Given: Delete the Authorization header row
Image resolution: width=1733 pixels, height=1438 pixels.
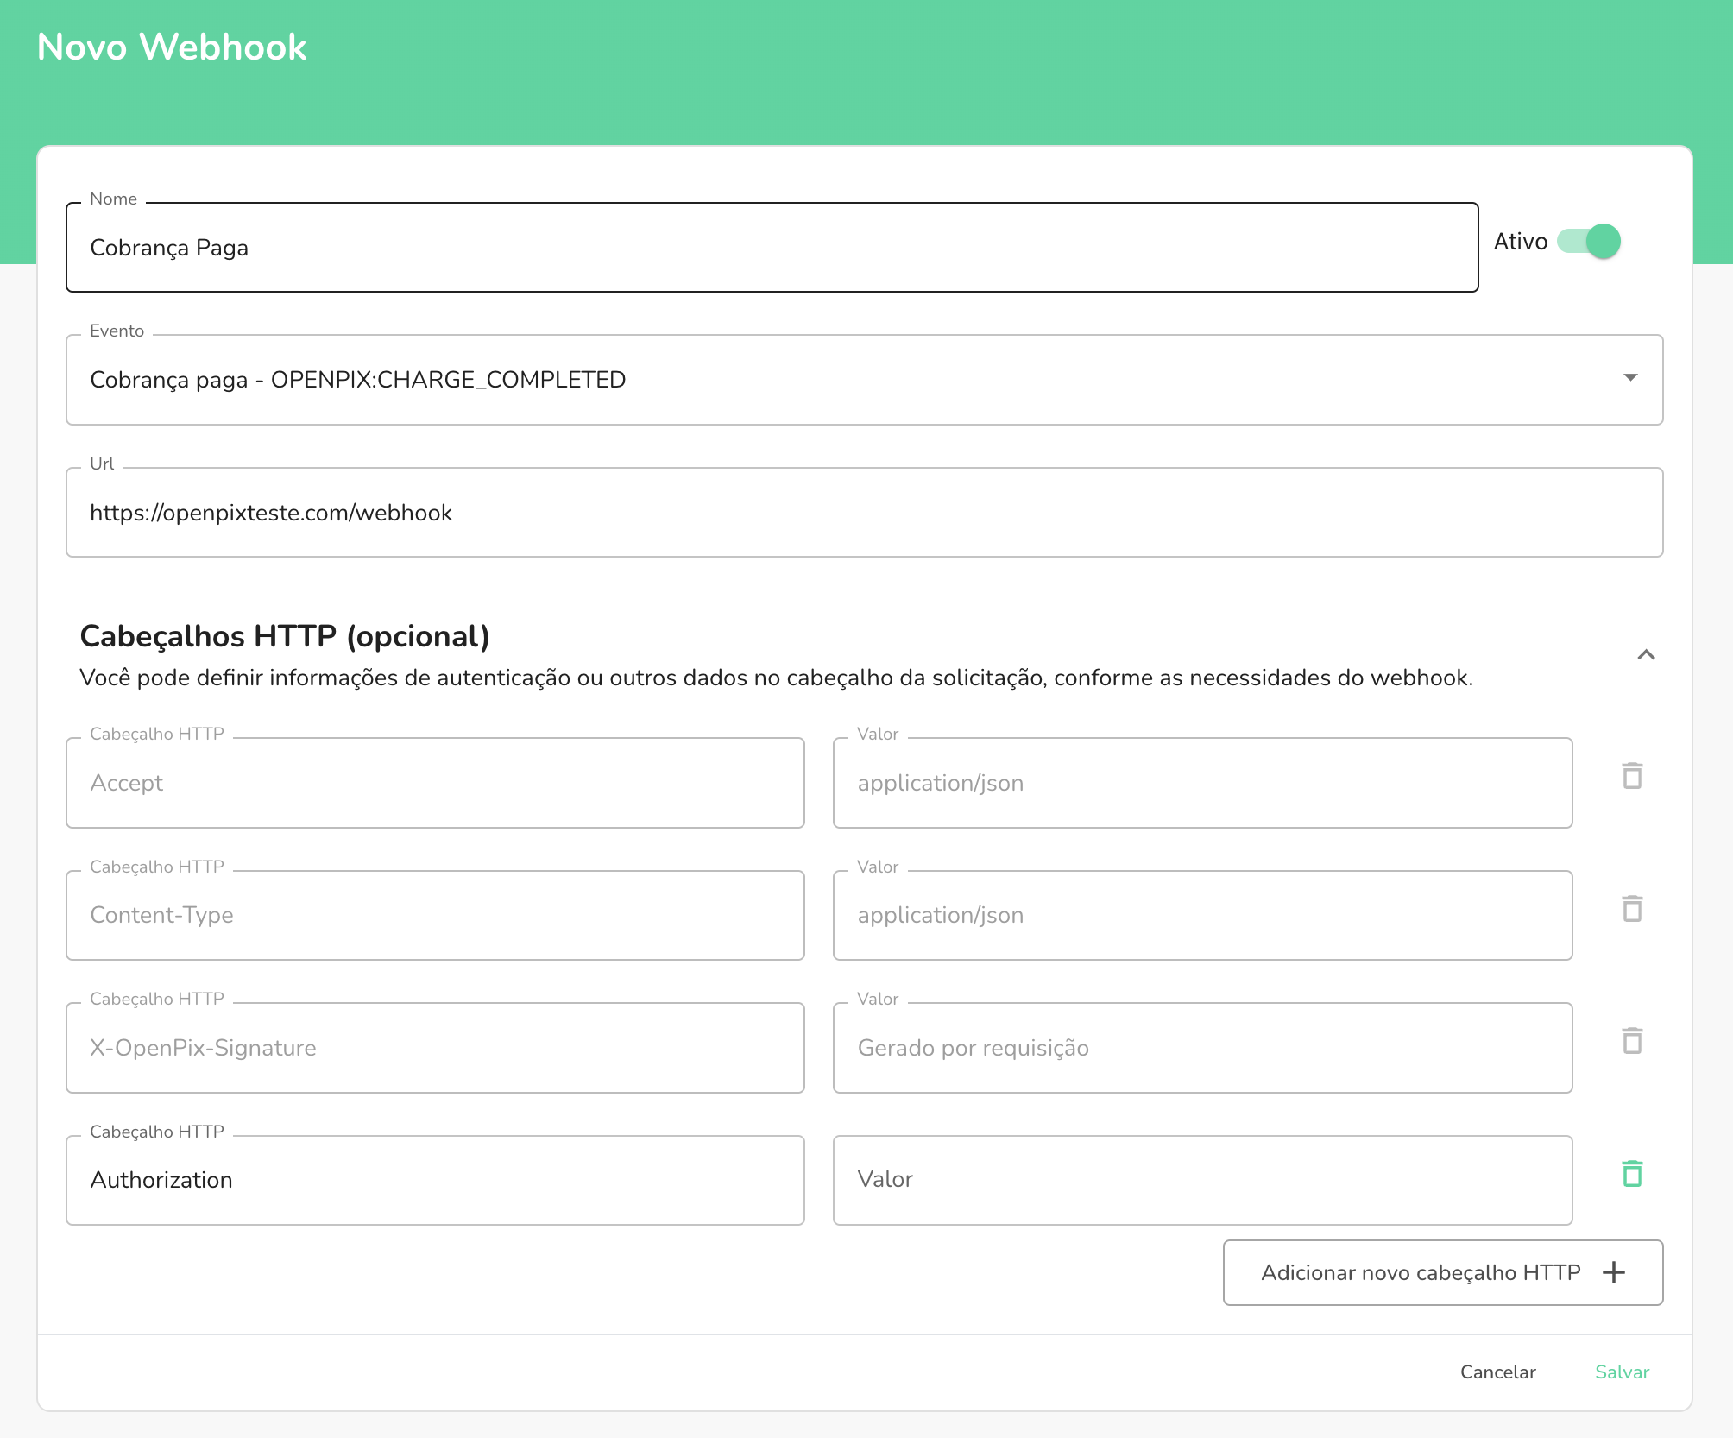Looking at the screenshot, I should 1632,1174.
